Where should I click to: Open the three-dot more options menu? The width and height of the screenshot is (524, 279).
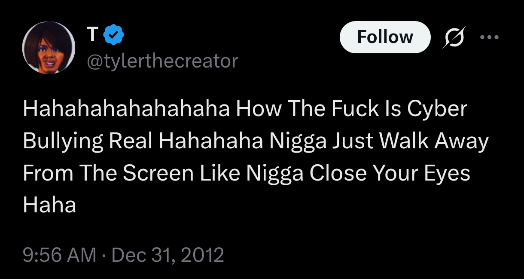pos(490,37)
